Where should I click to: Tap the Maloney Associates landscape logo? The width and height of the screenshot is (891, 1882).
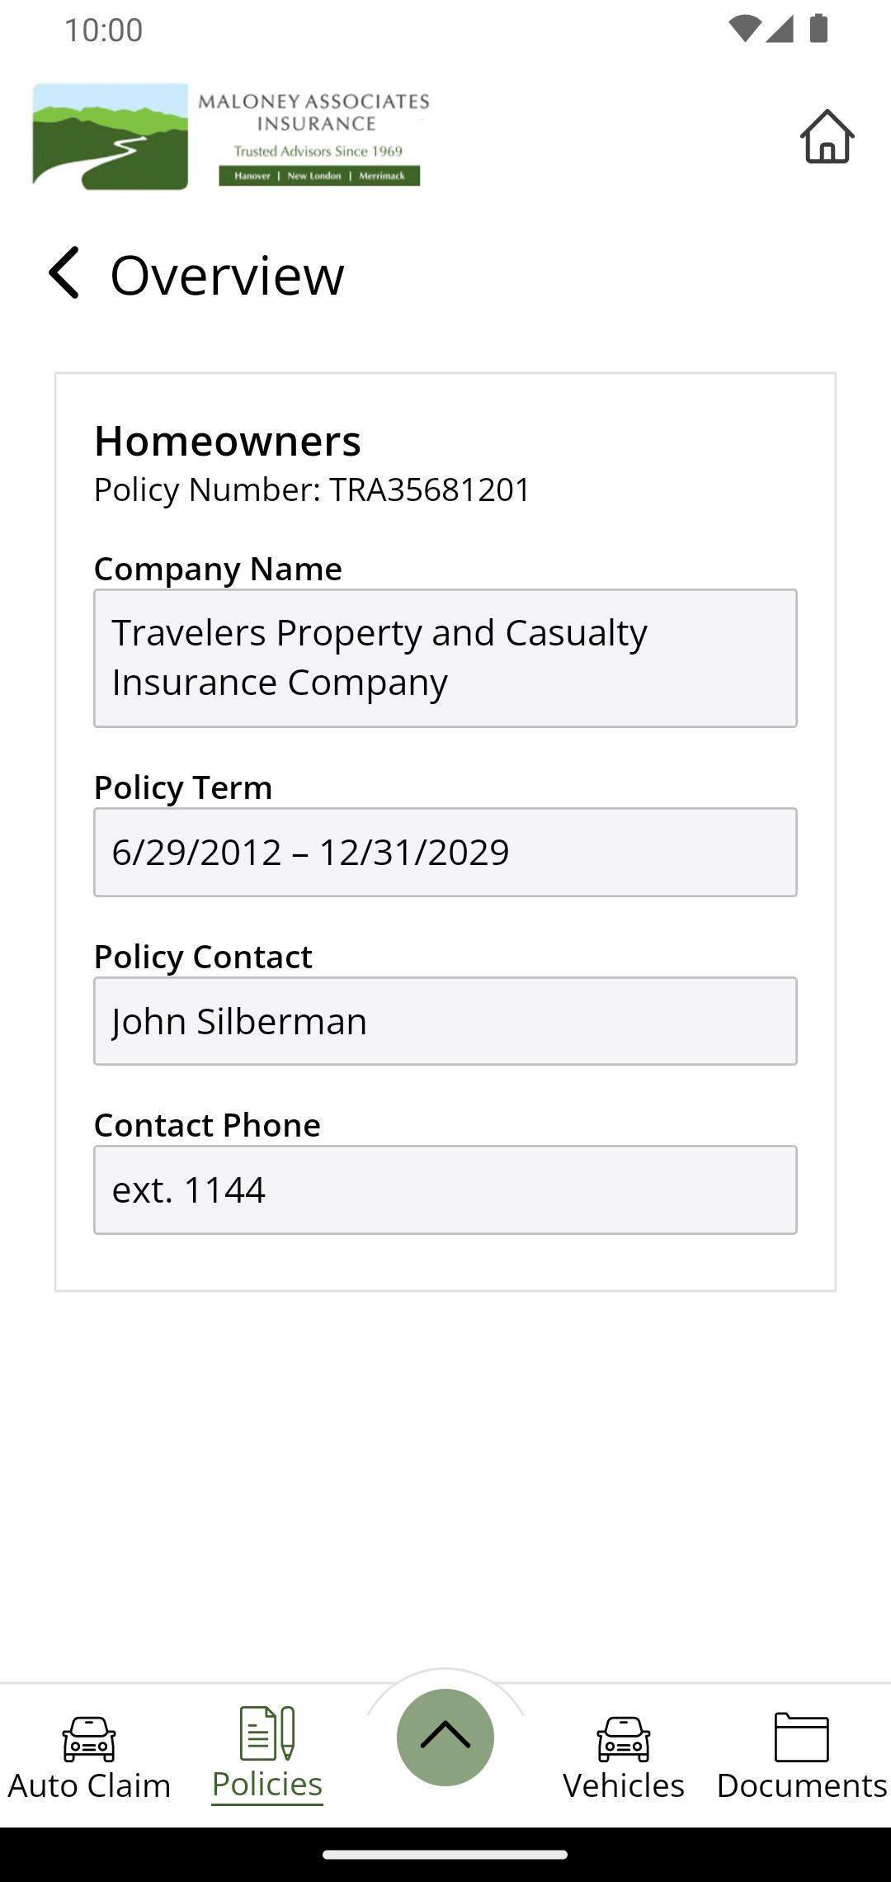pos(111,136)
